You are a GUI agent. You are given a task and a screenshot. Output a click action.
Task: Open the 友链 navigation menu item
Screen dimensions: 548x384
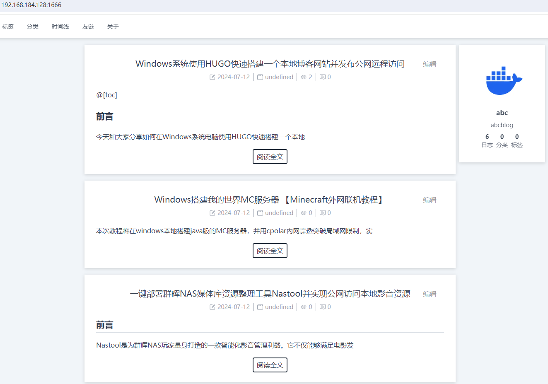[x=88, y=26]
